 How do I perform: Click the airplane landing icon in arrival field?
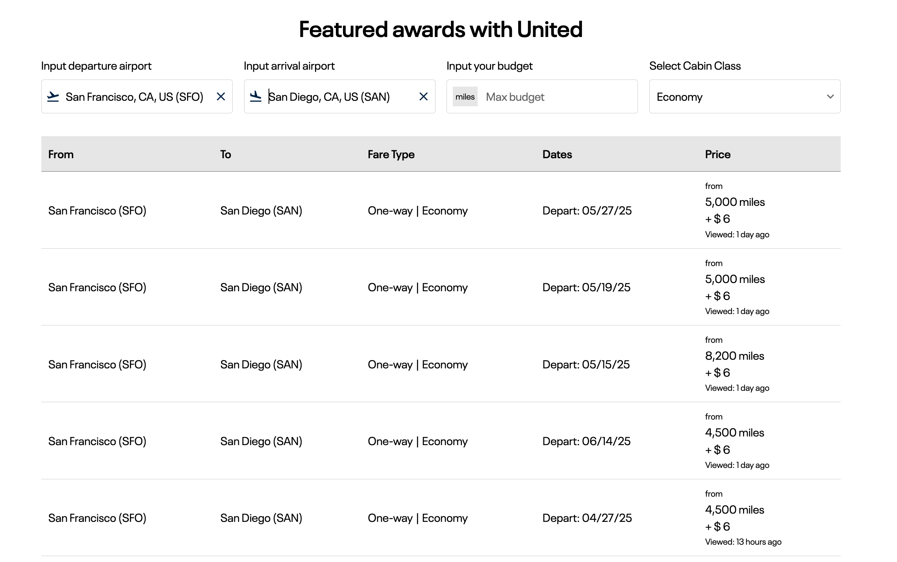tap(256, 96)
